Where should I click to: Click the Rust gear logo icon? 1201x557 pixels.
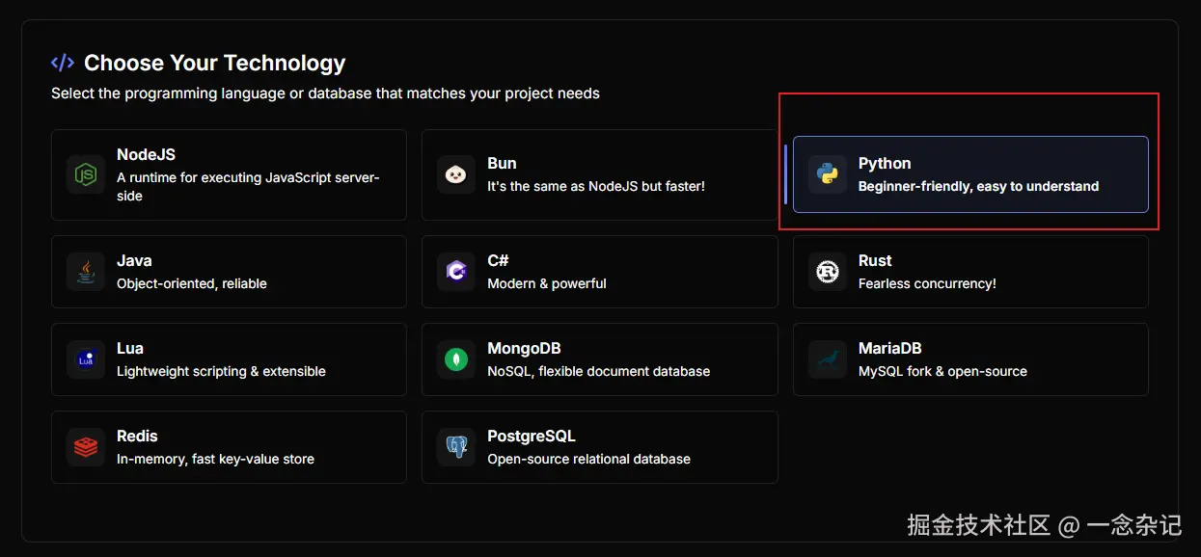click(827, 272)
